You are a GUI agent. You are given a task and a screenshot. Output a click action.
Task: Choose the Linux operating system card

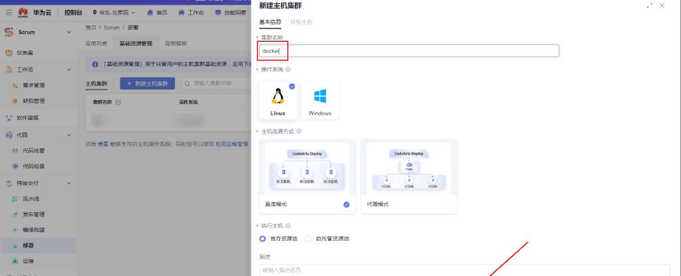pos(278,101)
